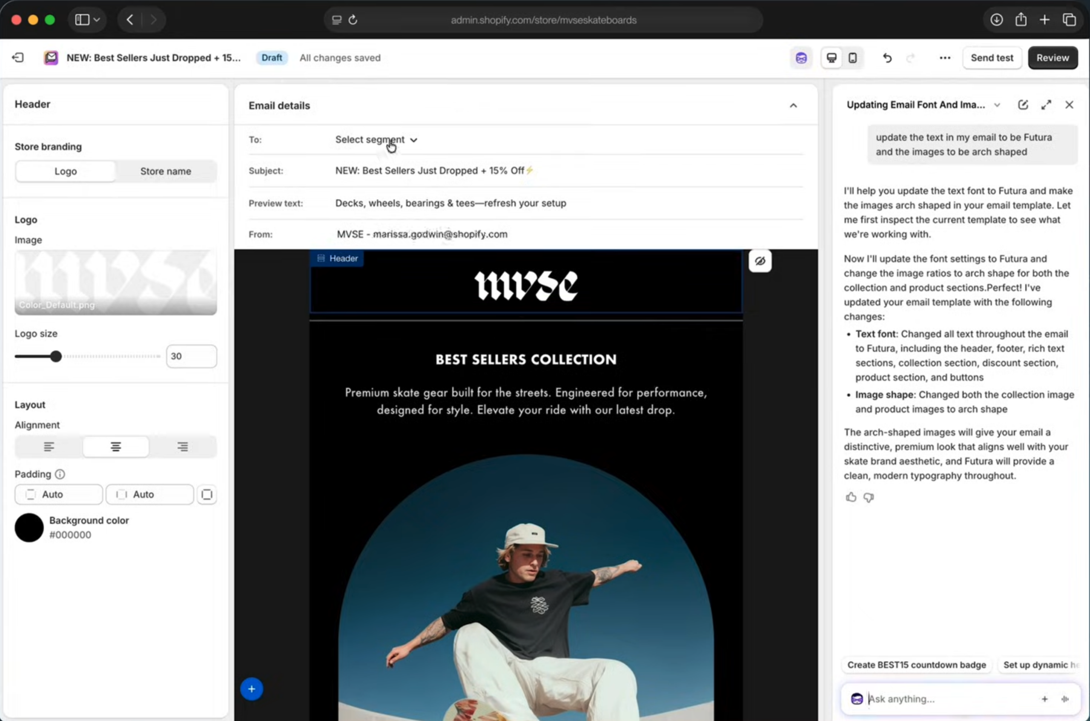Reload the page in Safari

[x=353, y=20]
